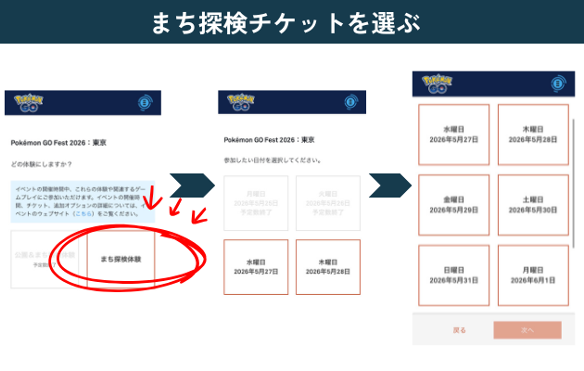Viewport: 584px width, 371px height.
Task: Proceed with the 次へ button
Action: tap(527, 330)
